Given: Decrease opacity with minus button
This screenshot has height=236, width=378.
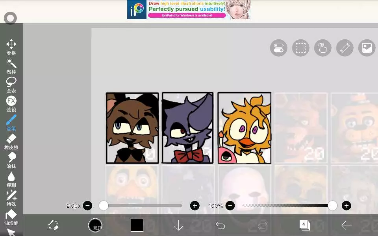Looking at the screenshot, I should 230,206.
